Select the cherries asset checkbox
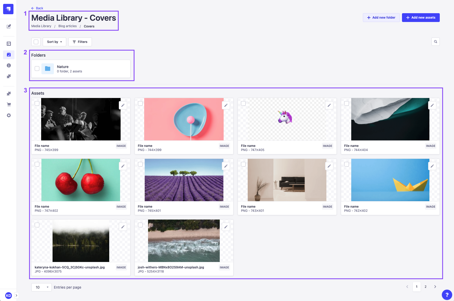Viewport: 454px width, 301px height. tap(37, 164)
